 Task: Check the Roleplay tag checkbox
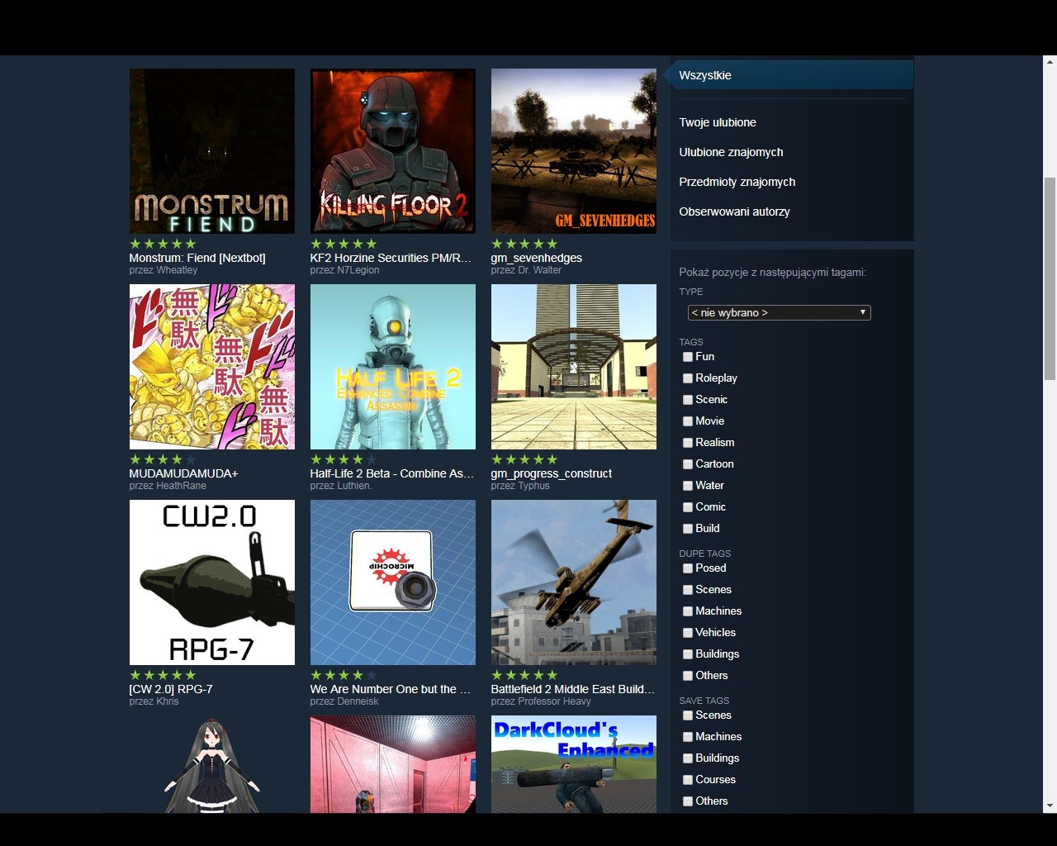[x=688, y=378]
